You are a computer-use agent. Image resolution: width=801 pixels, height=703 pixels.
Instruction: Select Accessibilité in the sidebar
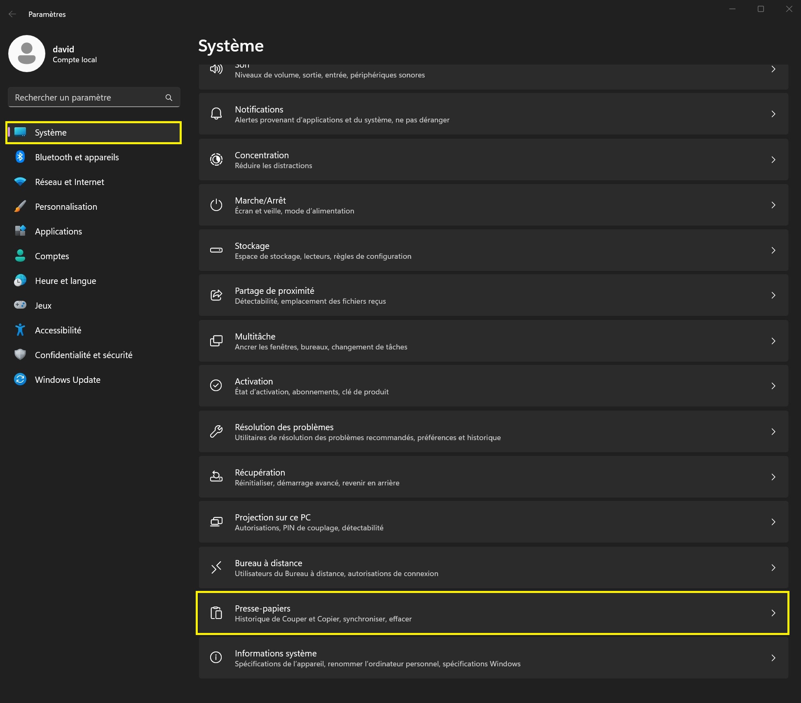click(x=58, y=330)
